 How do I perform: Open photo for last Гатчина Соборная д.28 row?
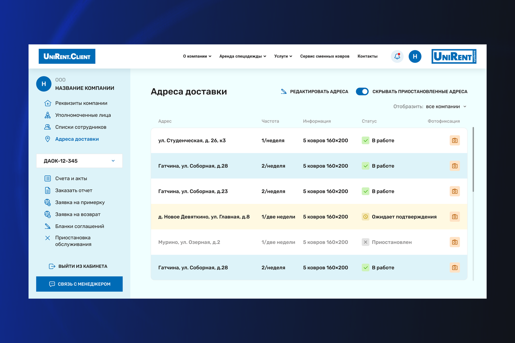455,268
